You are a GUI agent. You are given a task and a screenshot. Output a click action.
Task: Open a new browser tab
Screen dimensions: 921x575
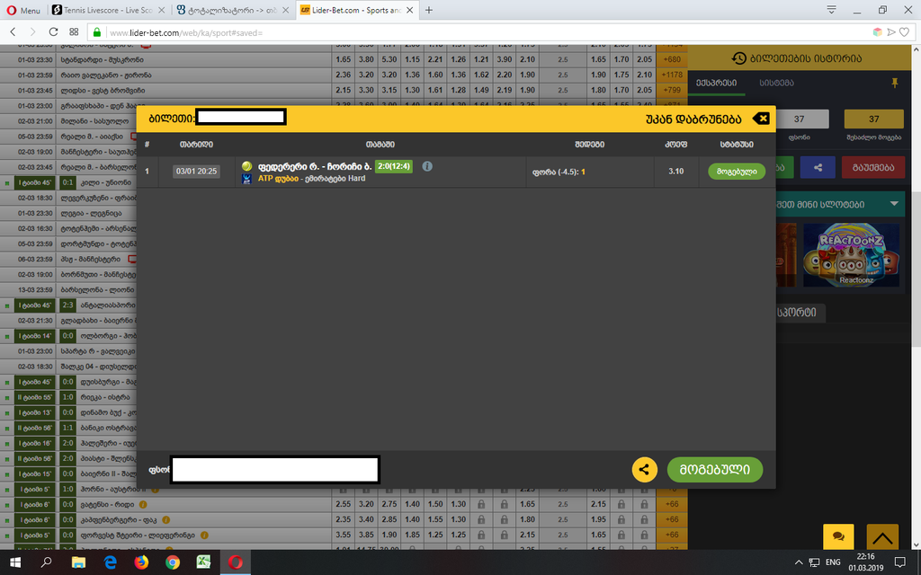tap(429, 10)
